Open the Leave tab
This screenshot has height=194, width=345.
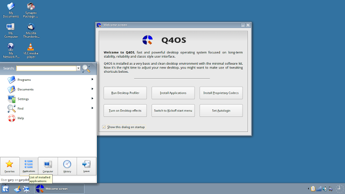[86, 166]
